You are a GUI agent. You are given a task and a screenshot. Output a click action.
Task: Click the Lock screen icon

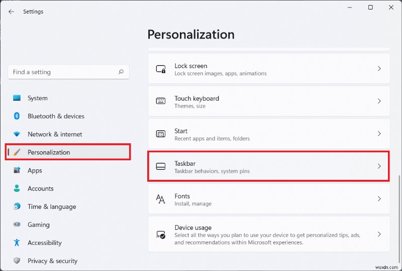click(x=161, y=69)
